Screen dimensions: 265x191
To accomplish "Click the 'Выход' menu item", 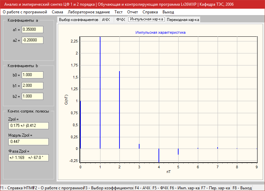I will 168,12.
